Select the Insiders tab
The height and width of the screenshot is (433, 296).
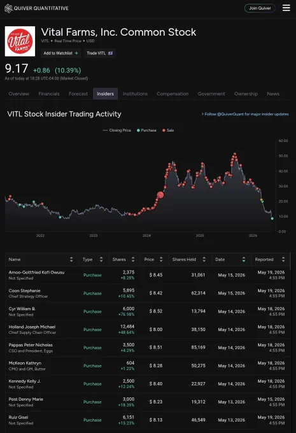[105, 94]
